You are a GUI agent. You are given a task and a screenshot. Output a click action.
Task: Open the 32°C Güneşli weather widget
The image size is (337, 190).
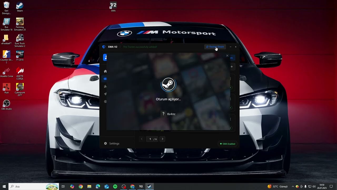pyautogui.click(x=278, y=187)
